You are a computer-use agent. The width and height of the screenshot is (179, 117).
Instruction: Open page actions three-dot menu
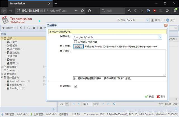77,11
